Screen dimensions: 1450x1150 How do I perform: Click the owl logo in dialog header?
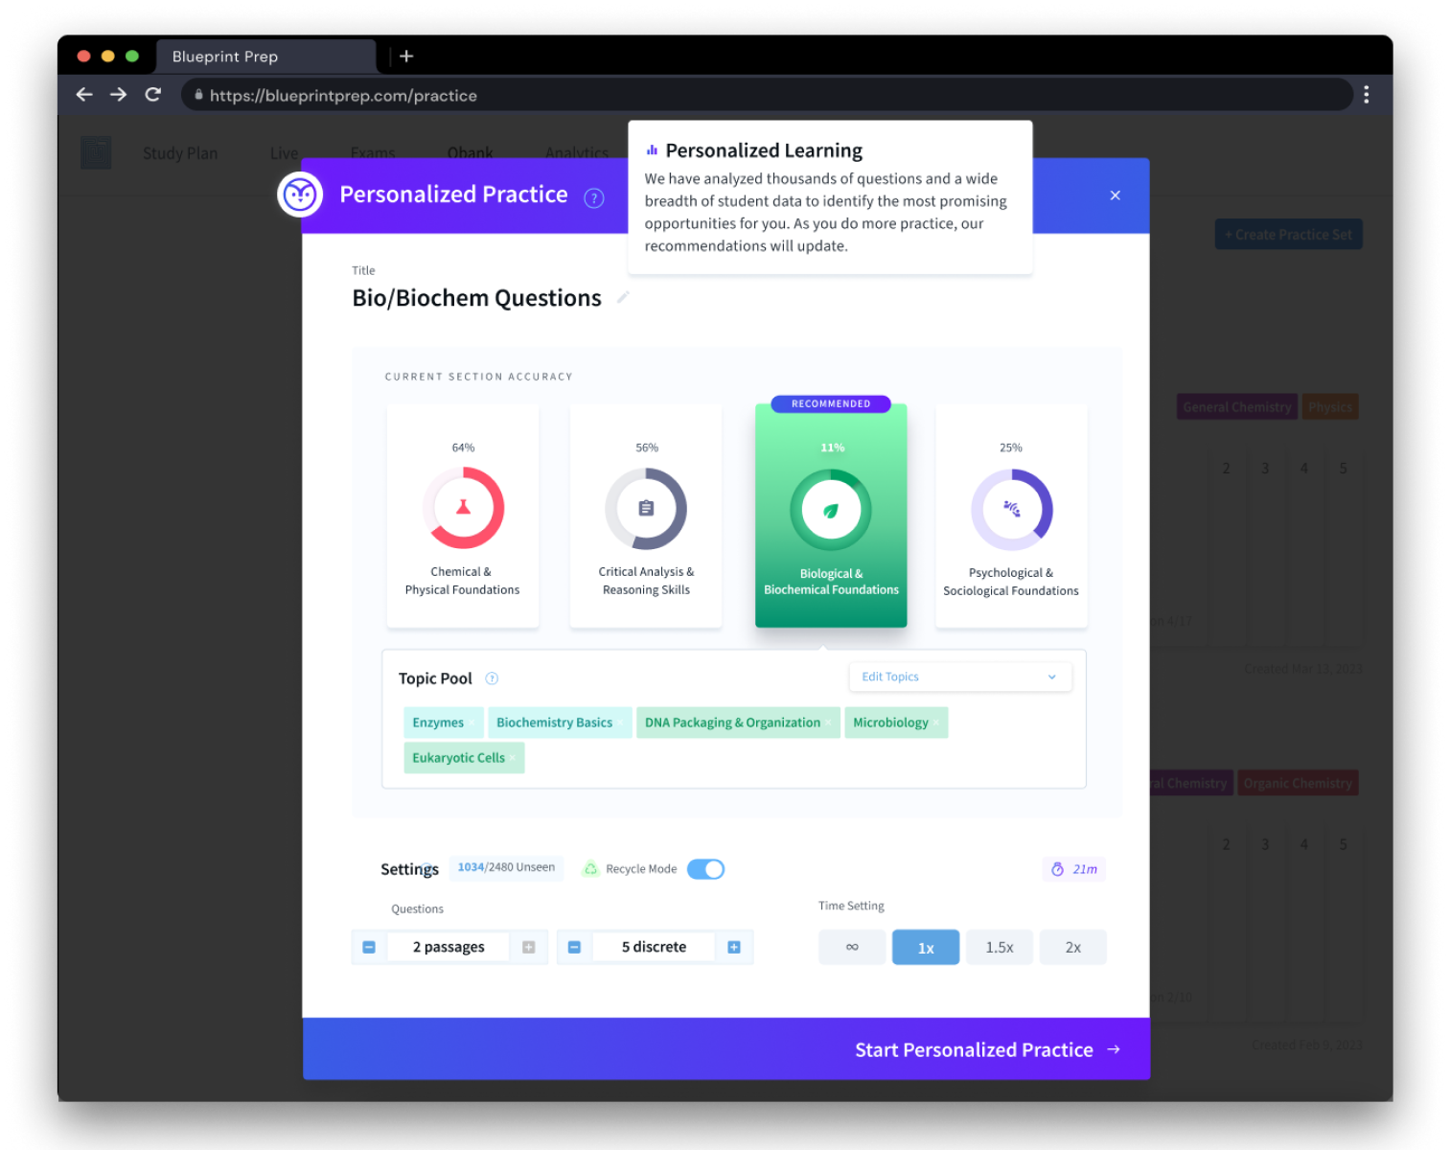point(300,195)
